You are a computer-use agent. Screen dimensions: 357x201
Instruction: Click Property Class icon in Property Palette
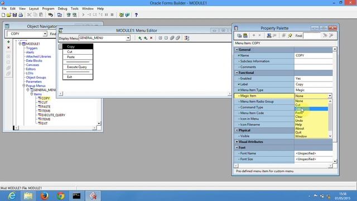(269, 36)
